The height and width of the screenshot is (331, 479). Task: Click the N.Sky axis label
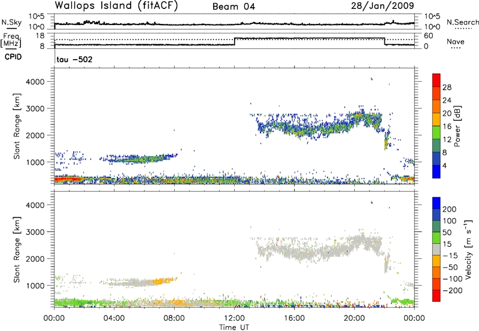[11, 22]
